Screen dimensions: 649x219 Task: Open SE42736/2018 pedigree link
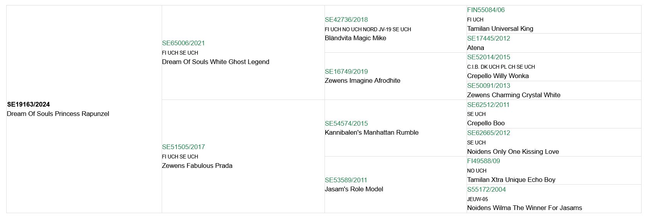(x=346, y=20)
